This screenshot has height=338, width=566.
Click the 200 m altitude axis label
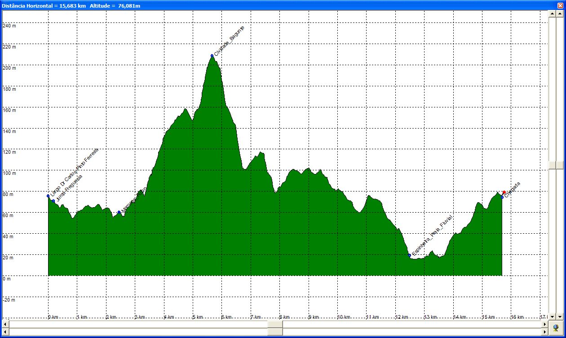coord(9,68)
